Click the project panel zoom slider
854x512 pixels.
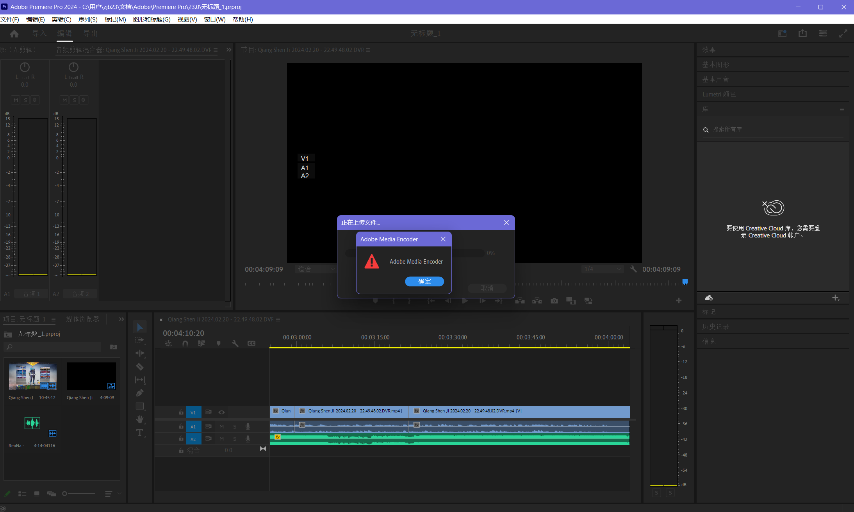pyautogui.click(x=79, y=494)
